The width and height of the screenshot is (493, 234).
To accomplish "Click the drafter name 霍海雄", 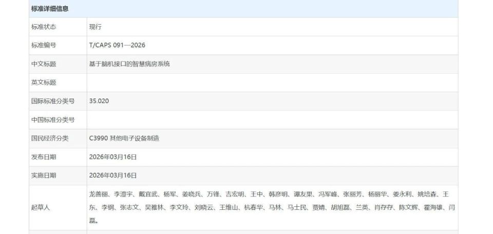I will pyautogui.click(x=433, y=208).
